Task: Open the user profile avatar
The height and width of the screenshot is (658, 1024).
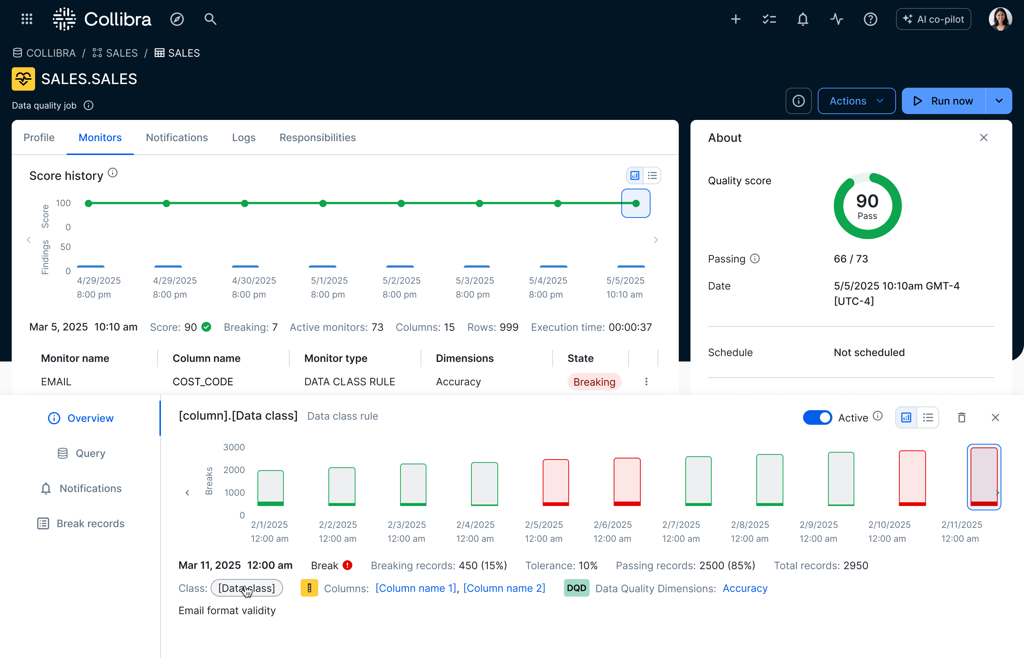Action: coord(1000,19)
